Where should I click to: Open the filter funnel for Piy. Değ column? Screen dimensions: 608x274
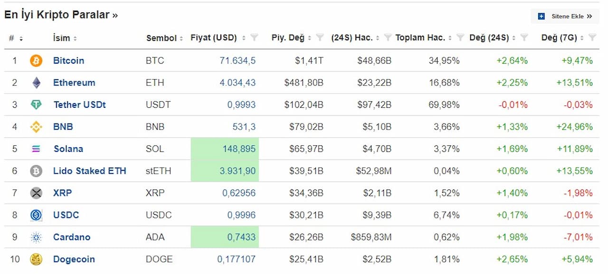(x=320, y=38)
